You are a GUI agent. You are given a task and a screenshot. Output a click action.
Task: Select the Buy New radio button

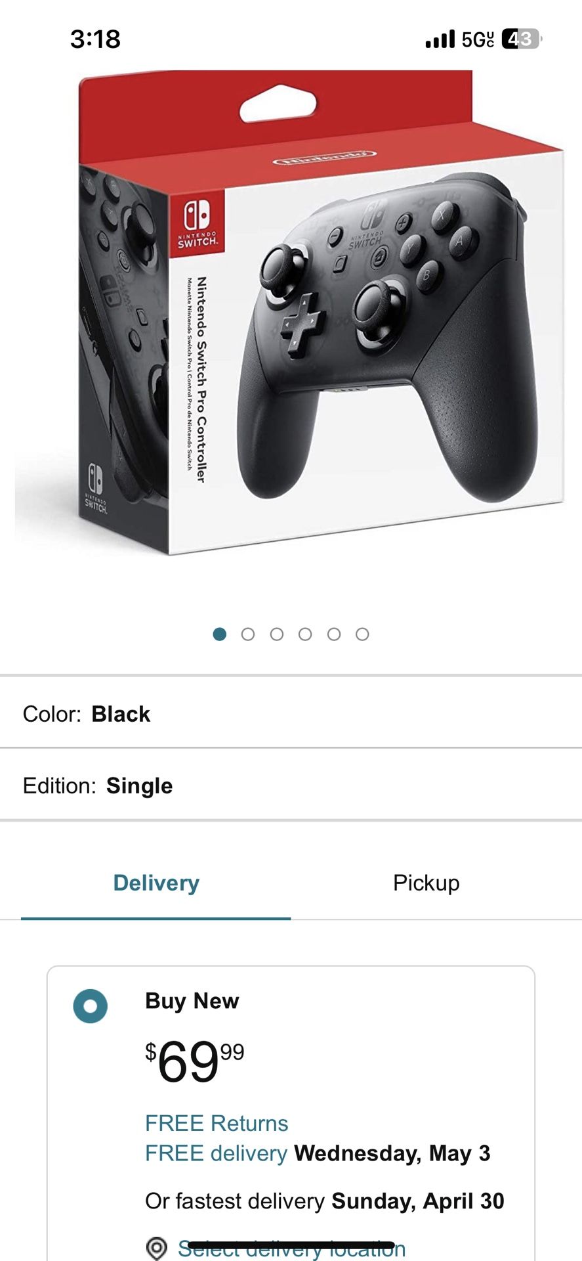(x=91, y=1006)
